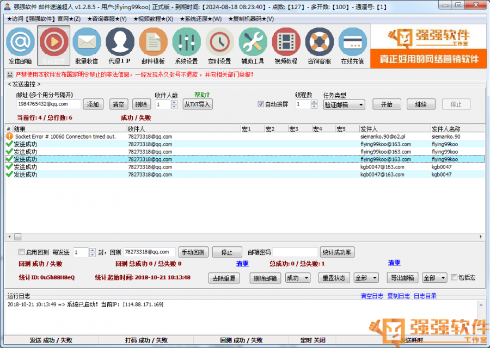Viewport: 490px width, 348px height.
Task: Click the 发件人名称 column header
Action: [457, 129]
